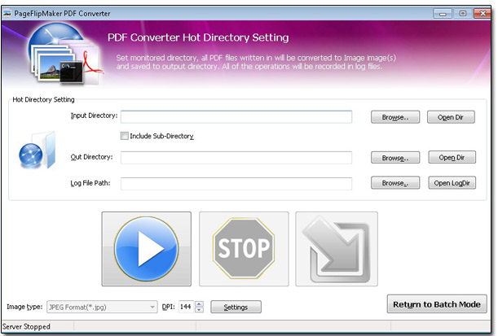Screen dimensions: 498x336
Task: Enable Include Sub-Directory checkbox
Action: pyautogui.click(x=125, y=136)
